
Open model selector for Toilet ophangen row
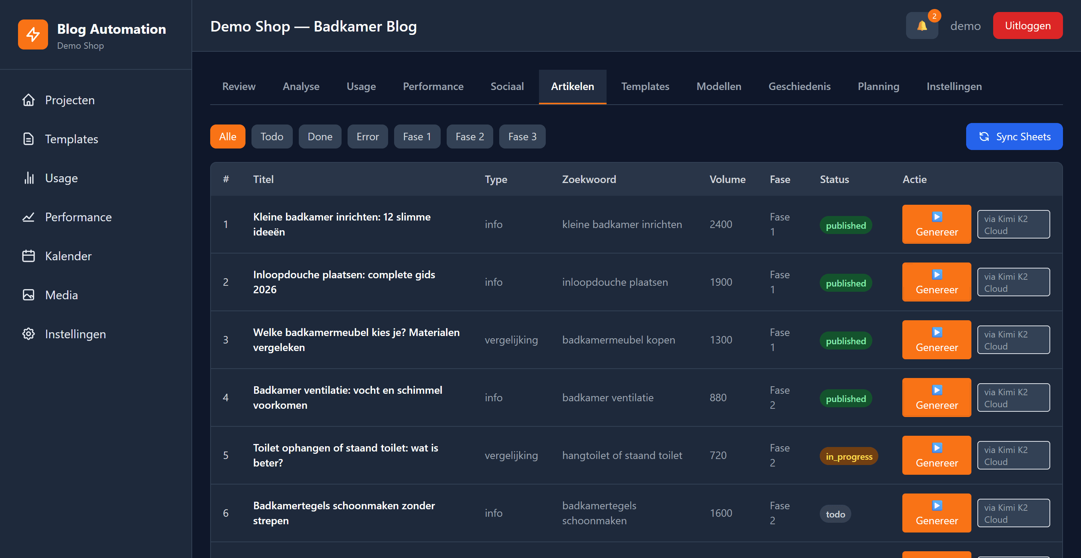point(1013,455)
